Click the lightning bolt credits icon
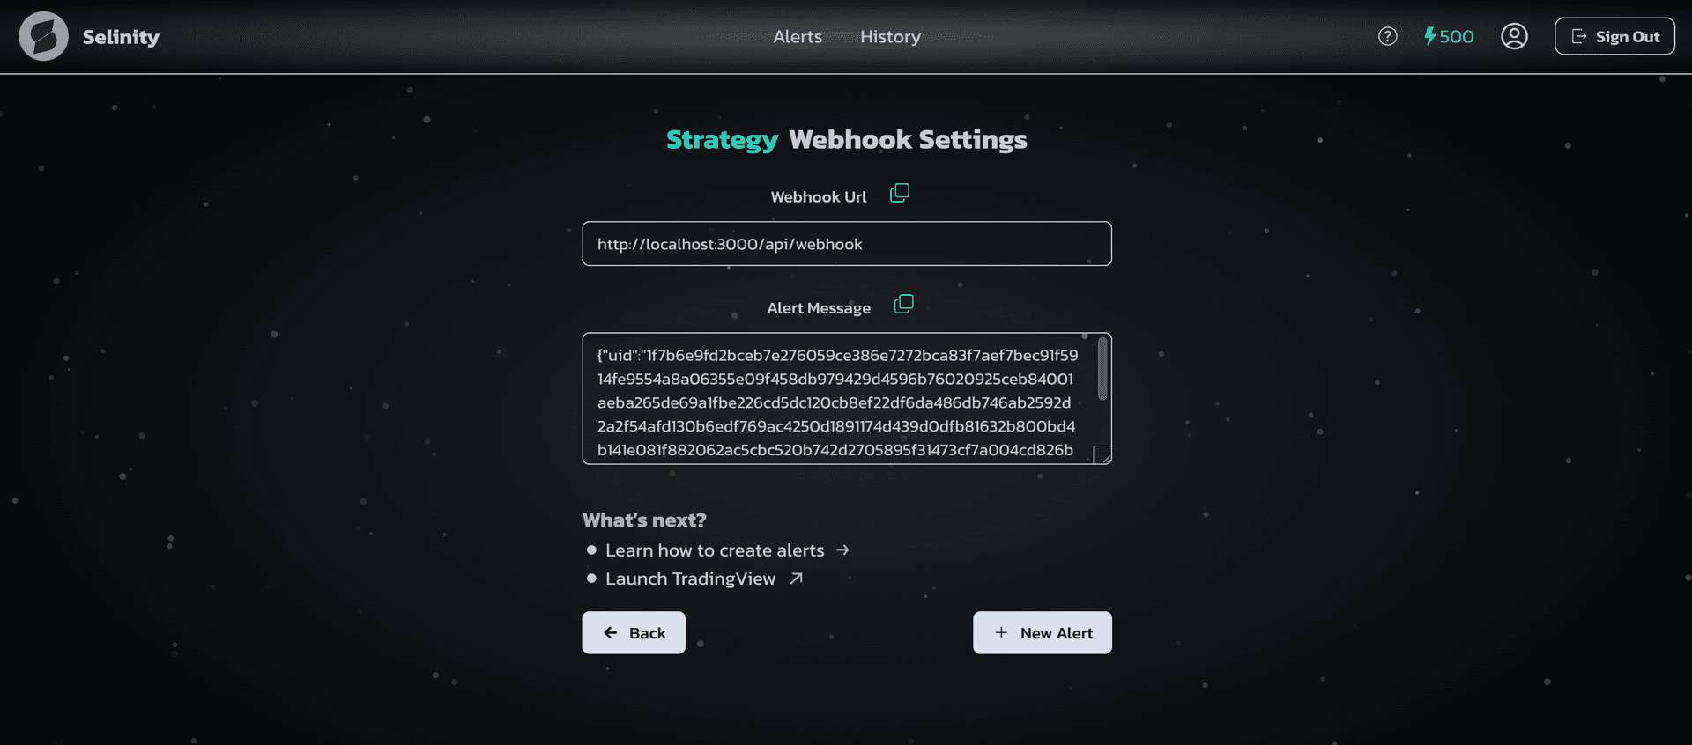The width and height of the screenshot is (1692, 745). [x=1429, y=36]
